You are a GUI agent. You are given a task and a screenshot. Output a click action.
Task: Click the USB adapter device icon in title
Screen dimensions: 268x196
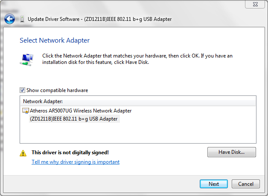(22, 19)
